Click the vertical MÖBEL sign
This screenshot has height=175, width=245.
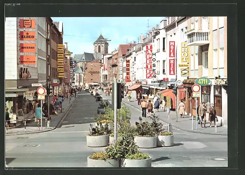click(128, 70)
